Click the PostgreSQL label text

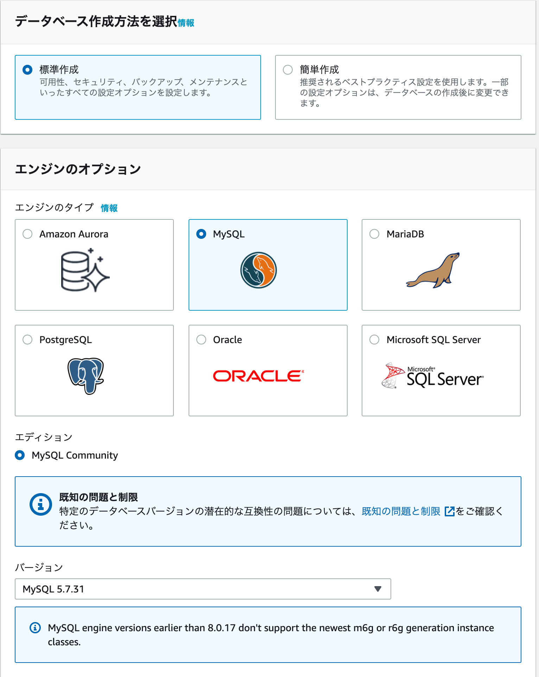click(66, 340)
